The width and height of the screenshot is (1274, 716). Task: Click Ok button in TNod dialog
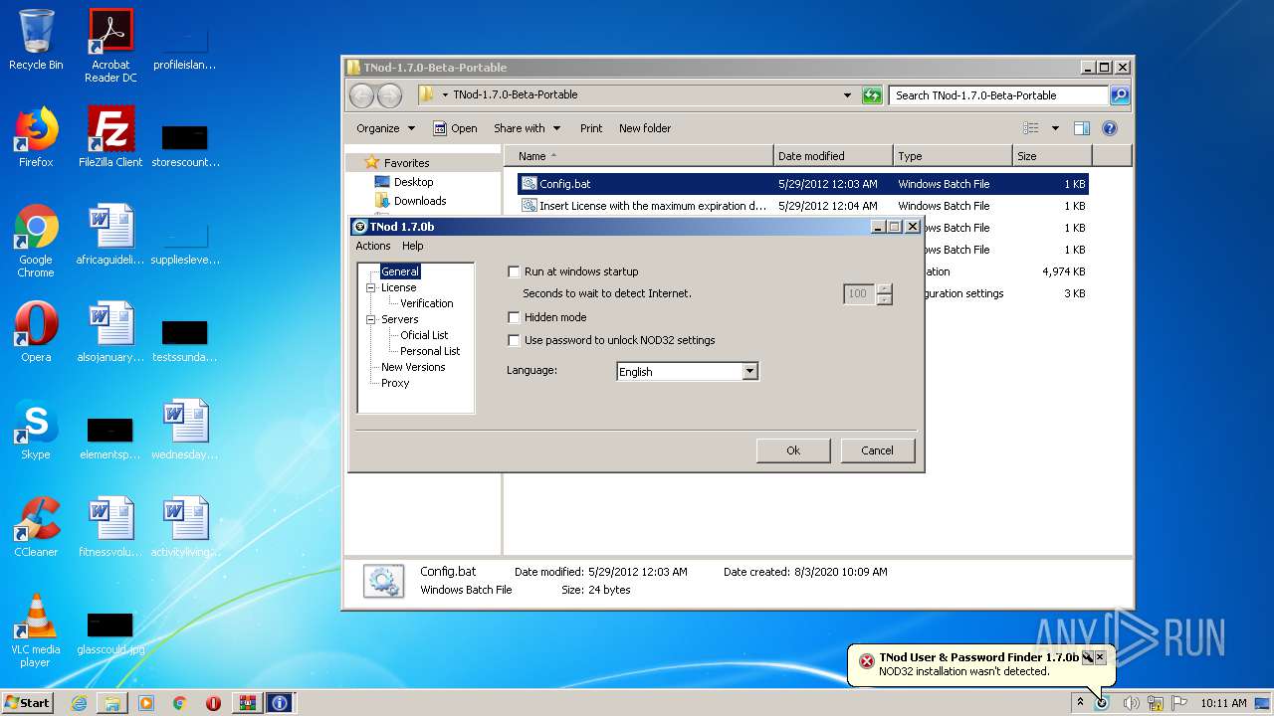pos(793,450)
